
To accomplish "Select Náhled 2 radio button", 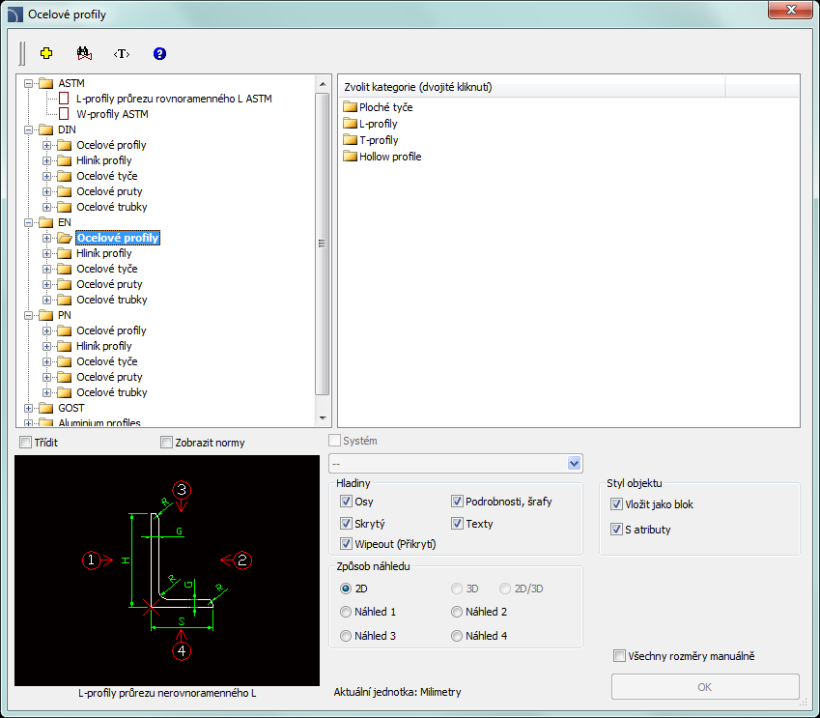I will coord(457,612).
